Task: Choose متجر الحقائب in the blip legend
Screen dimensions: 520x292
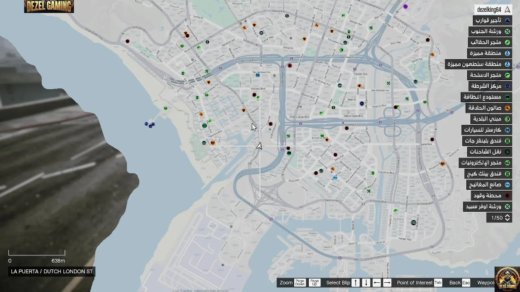Action: click(x=490, y=42)
